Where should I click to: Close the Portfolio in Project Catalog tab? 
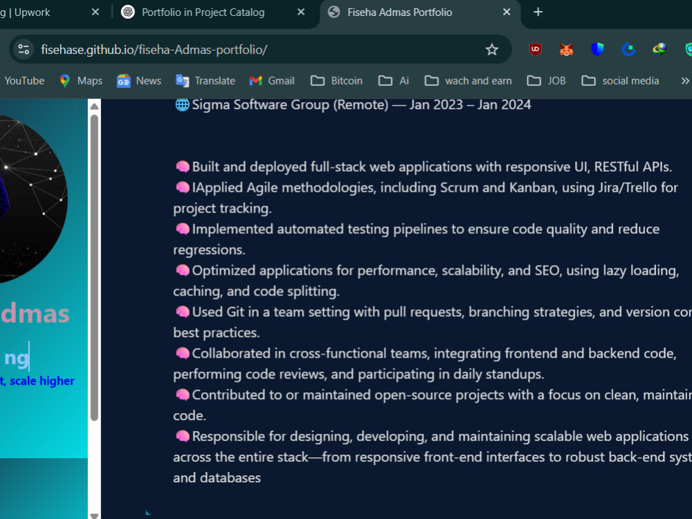point(301,12)
